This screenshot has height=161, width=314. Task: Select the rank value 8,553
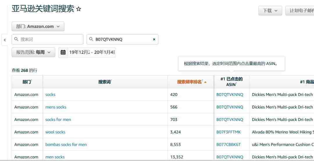pyautogui.click(x=175, y=144)
